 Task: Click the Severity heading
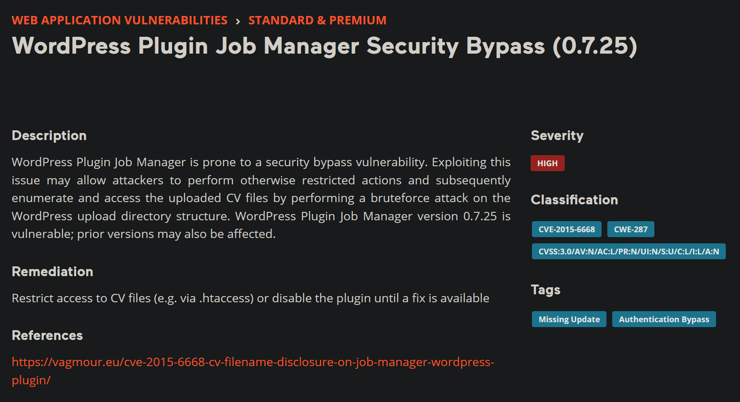tap(557, 136)
